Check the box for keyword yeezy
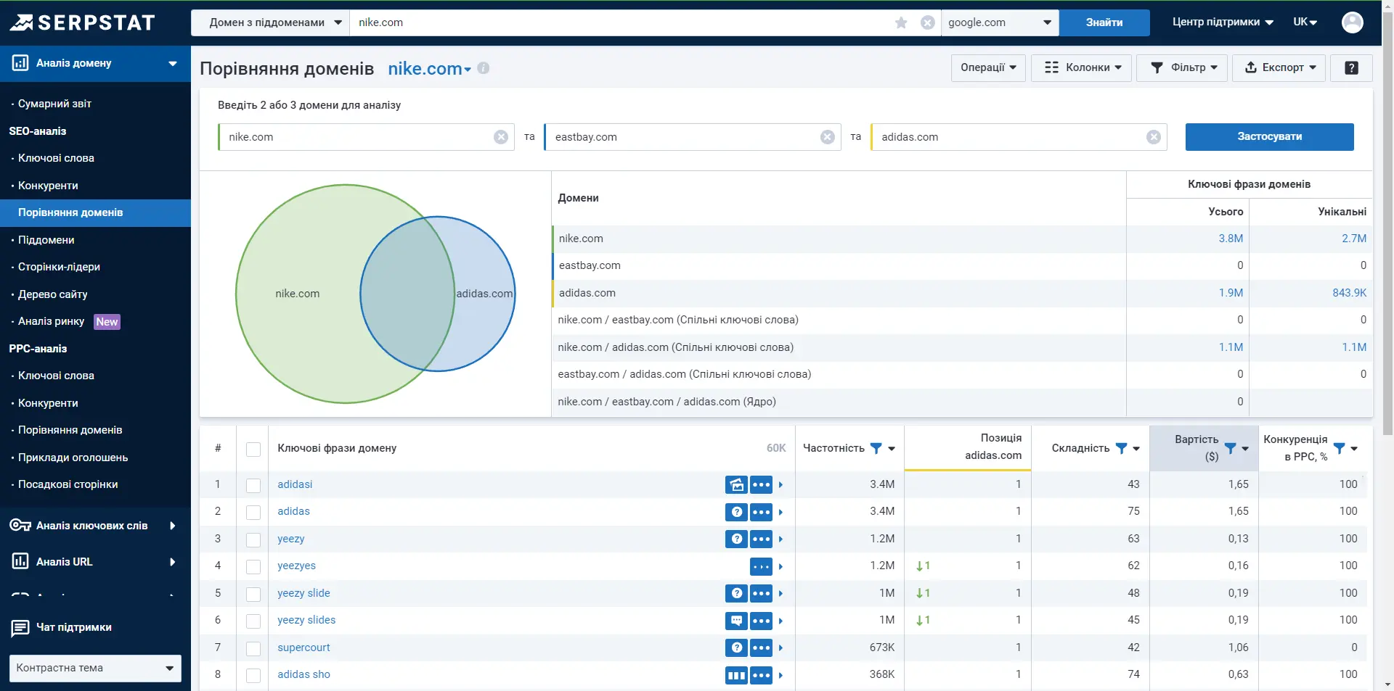 click(253, 539)
